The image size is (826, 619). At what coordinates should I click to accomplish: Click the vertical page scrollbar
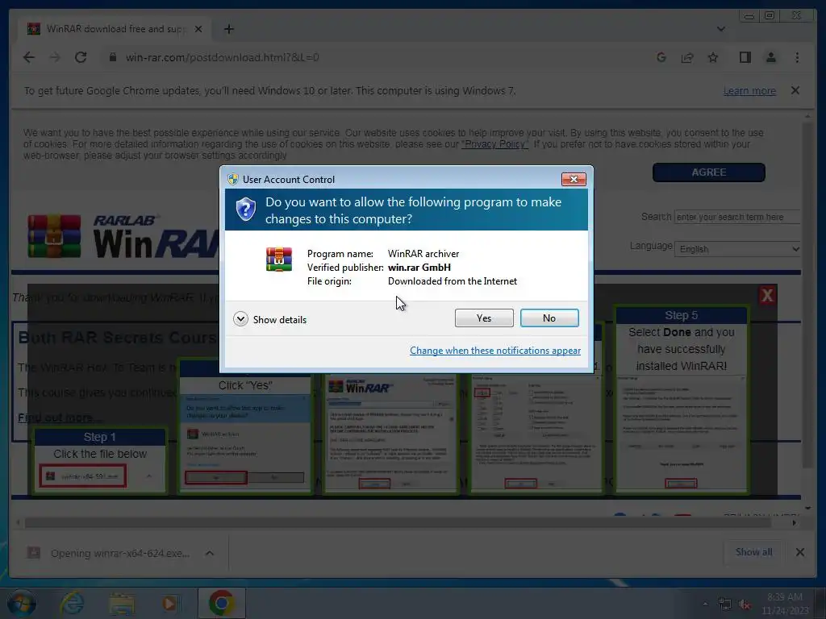click(807, 295)
